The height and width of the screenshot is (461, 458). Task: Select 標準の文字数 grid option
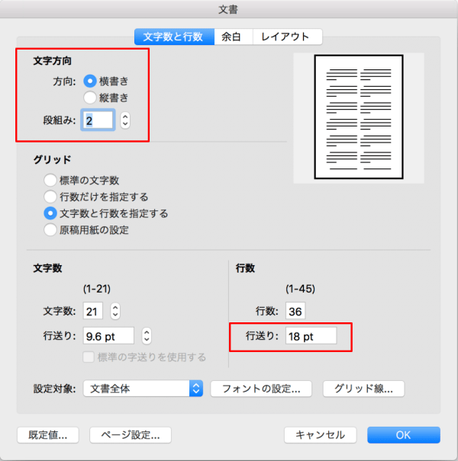tap(50, 180)
